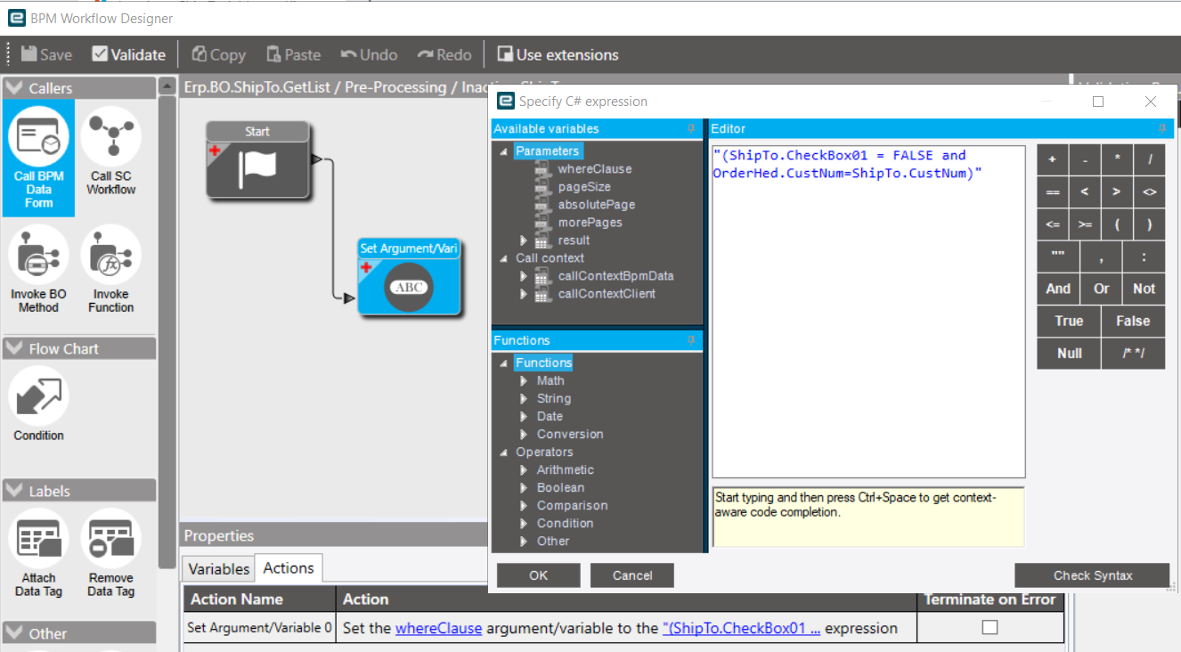This screenshot has height=652, width=1181.
Task: Select the Invoke BO Method icon
Action: click(38, 270)
